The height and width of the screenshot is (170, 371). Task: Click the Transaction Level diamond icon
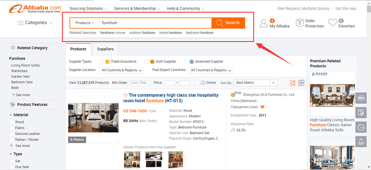tap(262, 107)
